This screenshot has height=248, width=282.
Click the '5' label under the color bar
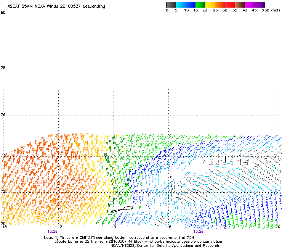coord(176,10)
